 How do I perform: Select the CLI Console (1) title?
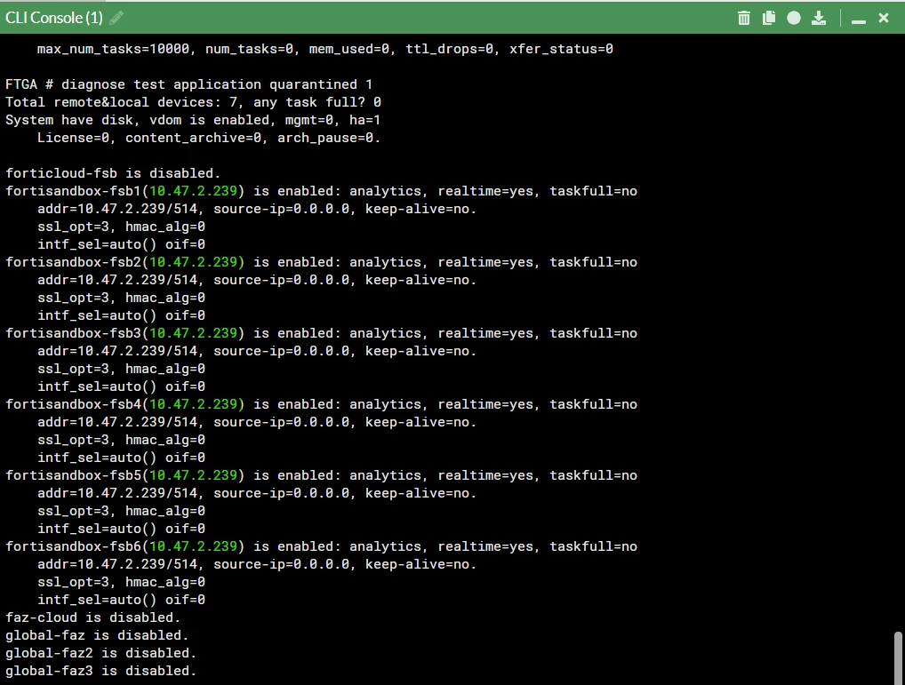54,18
